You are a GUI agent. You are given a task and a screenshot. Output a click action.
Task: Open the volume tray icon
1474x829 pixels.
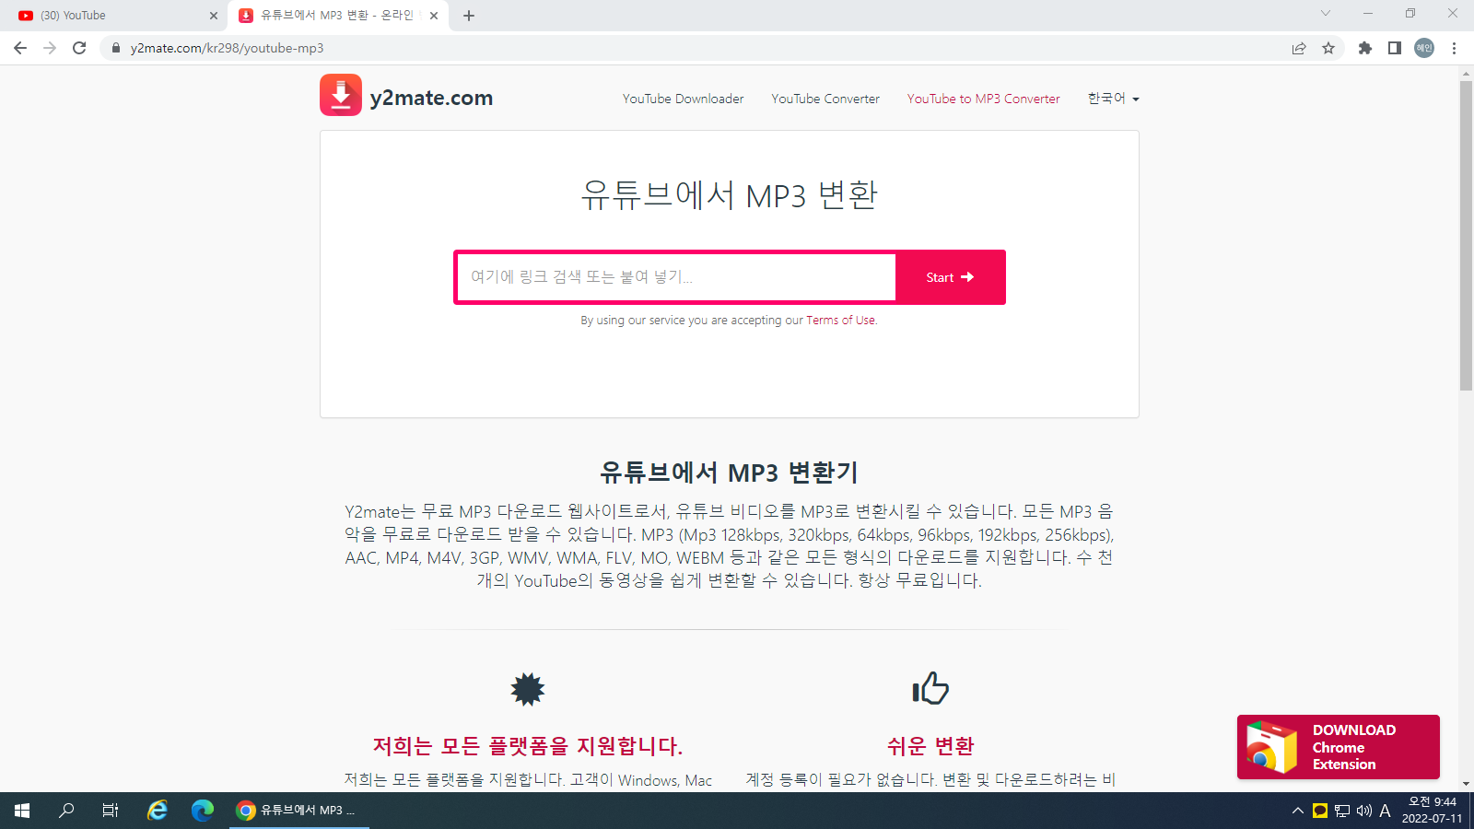1364,811
